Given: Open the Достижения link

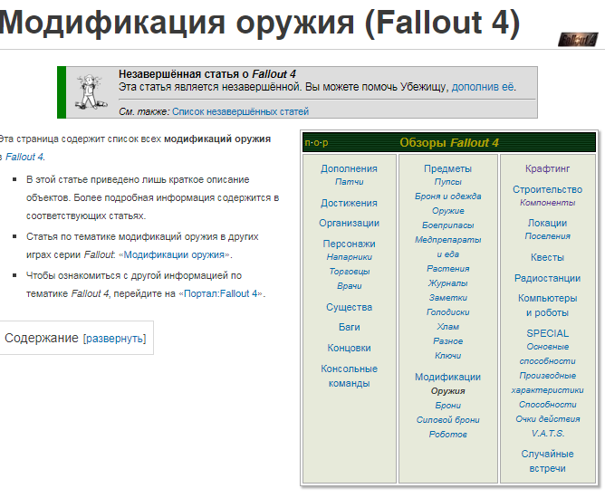Looking at the screenshot, I should [x=349, y=203].
